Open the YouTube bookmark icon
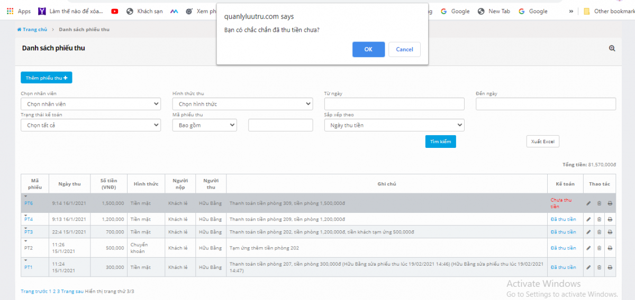Viewport: 635px width, 300px height. coord(115,11)
